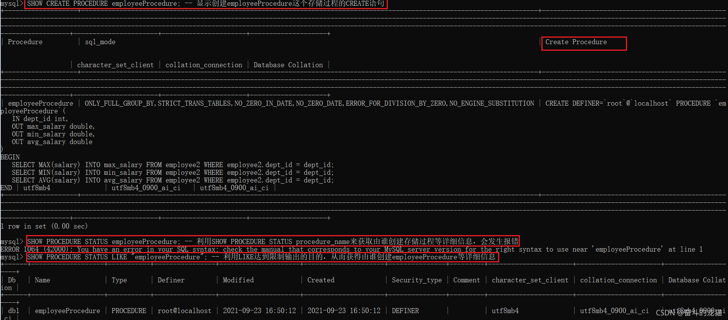This screenshot has height=320, width=728.
Task: Click the '1 row in set (0.00 sec)' message
Action: pyautogui.click(x=44, y=226)
